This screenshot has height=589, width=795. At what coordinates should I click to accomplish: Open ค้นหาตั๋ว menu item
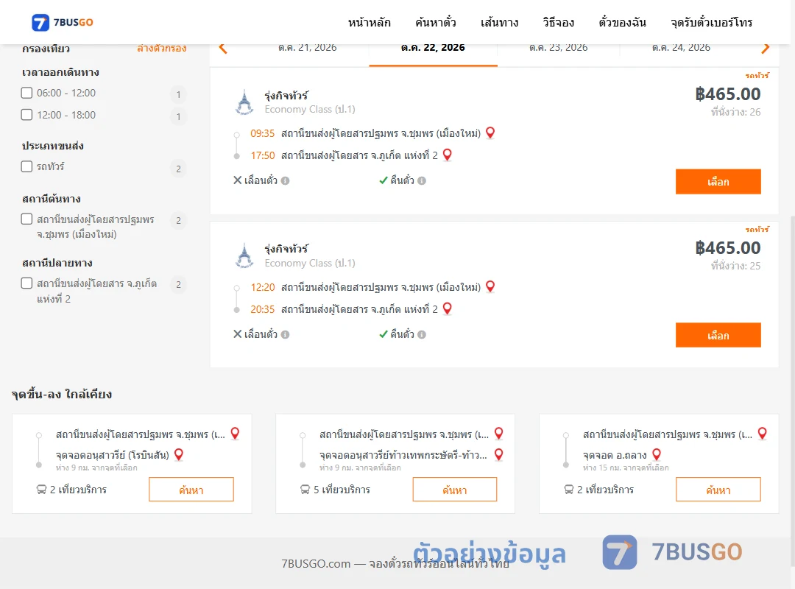tap(436, 23)
